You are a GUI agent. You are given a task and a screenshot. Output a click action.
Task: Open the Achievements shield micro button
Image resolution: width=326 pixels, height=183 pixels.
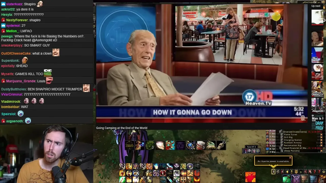(x=287, y=172)
